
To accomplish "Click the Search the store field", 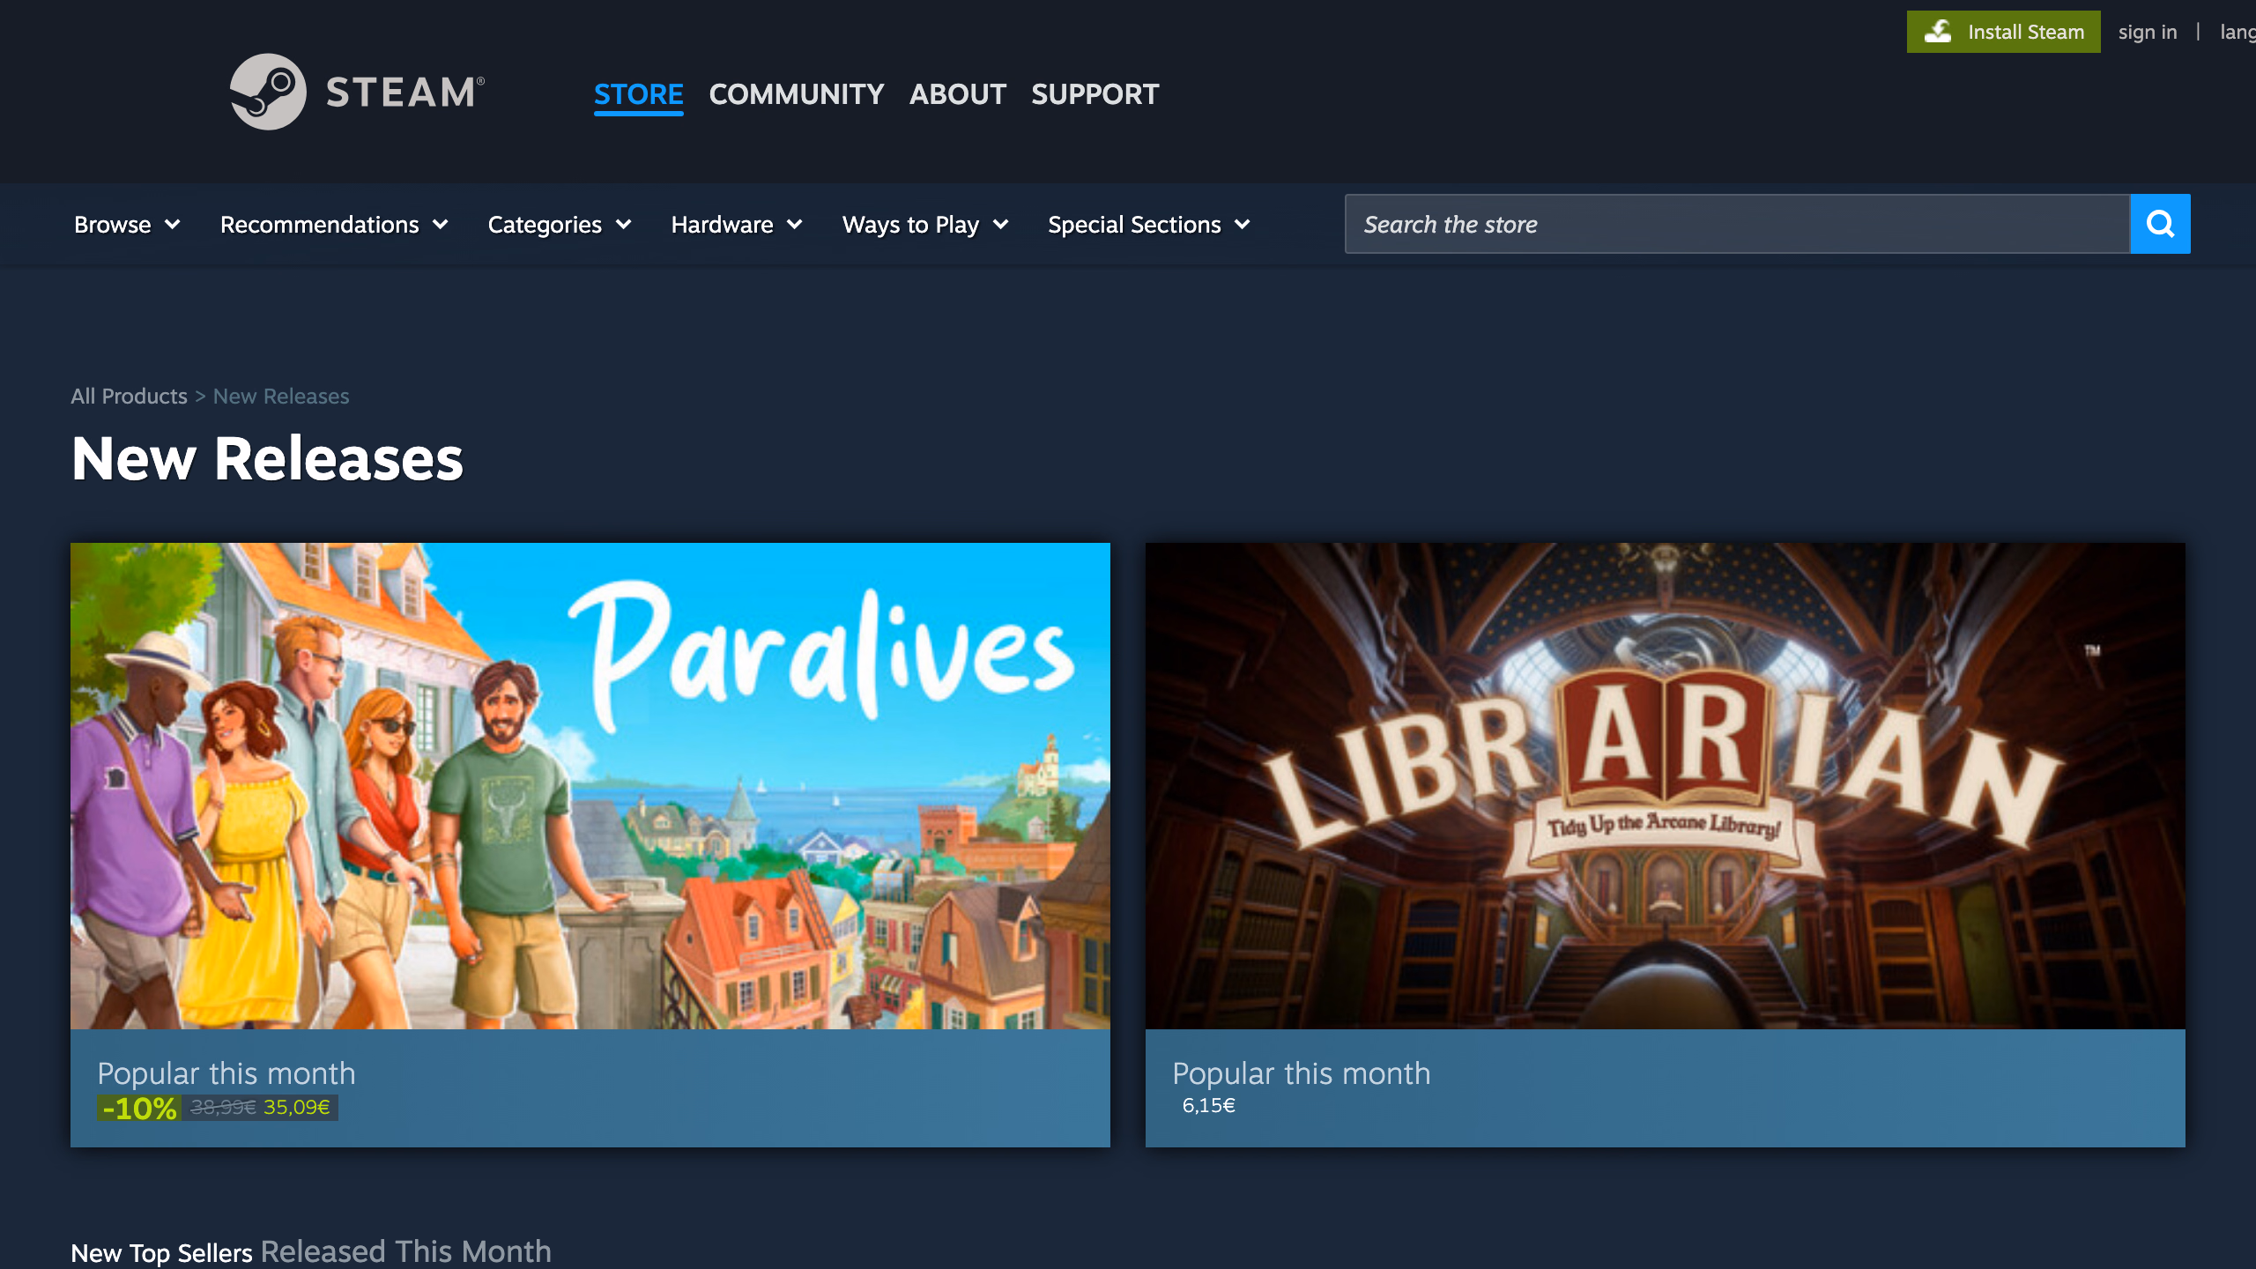I will click(x=1737, y=224).
